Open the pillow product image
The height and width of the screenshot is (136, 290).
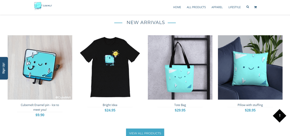tap(250, 67)
